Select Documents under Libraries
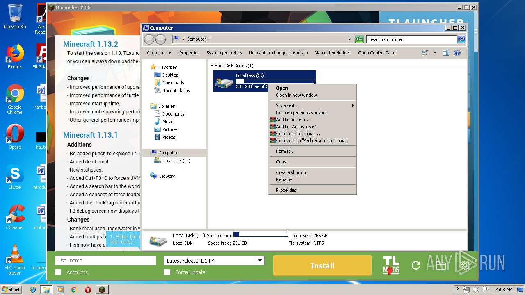Viewport: 525px width, 295px height. (169, 114)
